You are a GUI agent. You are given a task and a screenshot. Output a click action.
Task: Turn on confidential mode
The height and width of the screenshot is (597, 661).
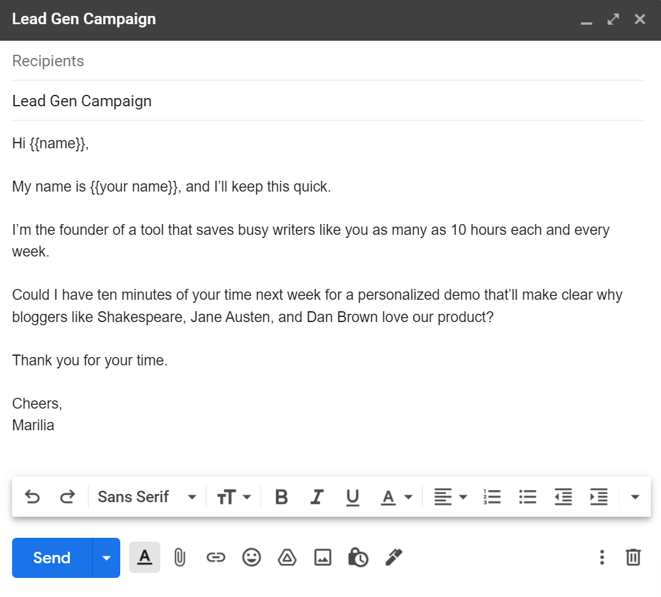[x=358, y=558]
